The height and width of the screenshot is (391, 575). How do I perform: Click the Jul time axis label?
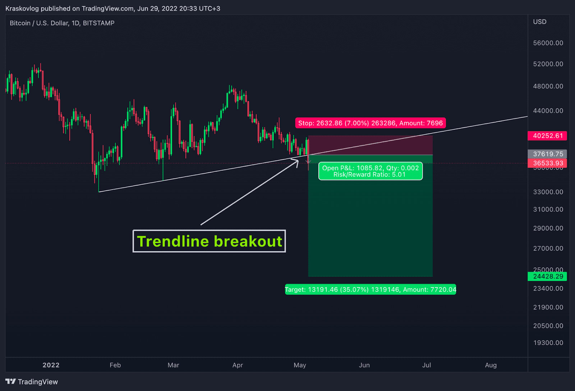(427, 365)
